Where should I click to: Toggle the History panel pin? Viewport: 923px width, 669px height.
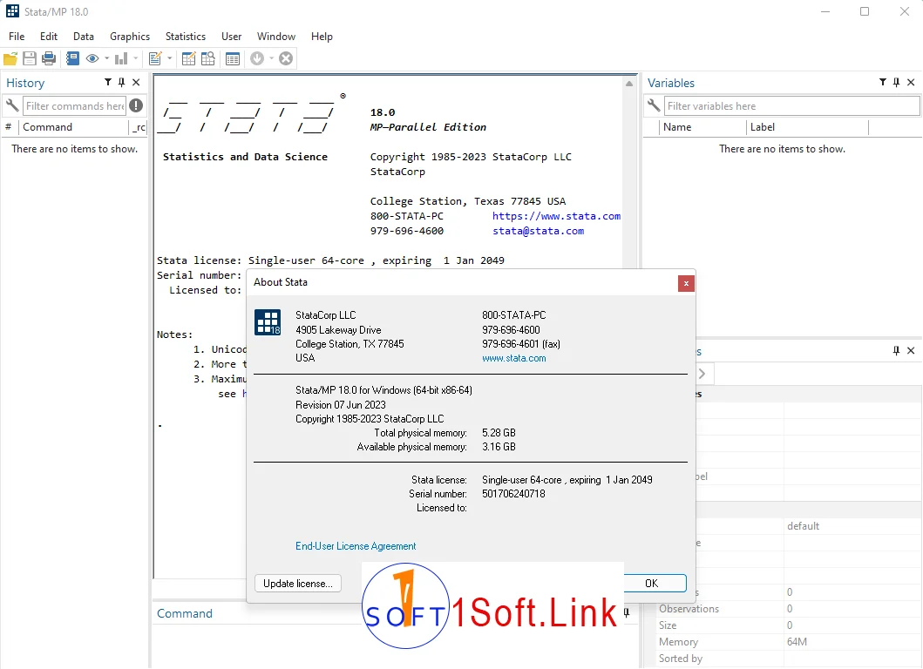(122, 83)
